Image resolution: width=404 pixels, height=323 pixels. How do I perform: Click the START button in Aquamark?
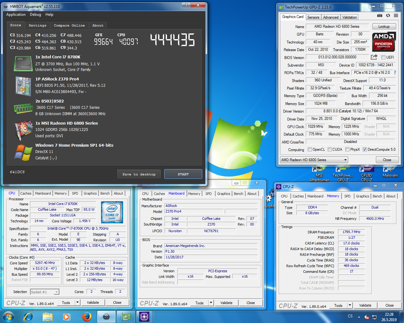[183, 174]
